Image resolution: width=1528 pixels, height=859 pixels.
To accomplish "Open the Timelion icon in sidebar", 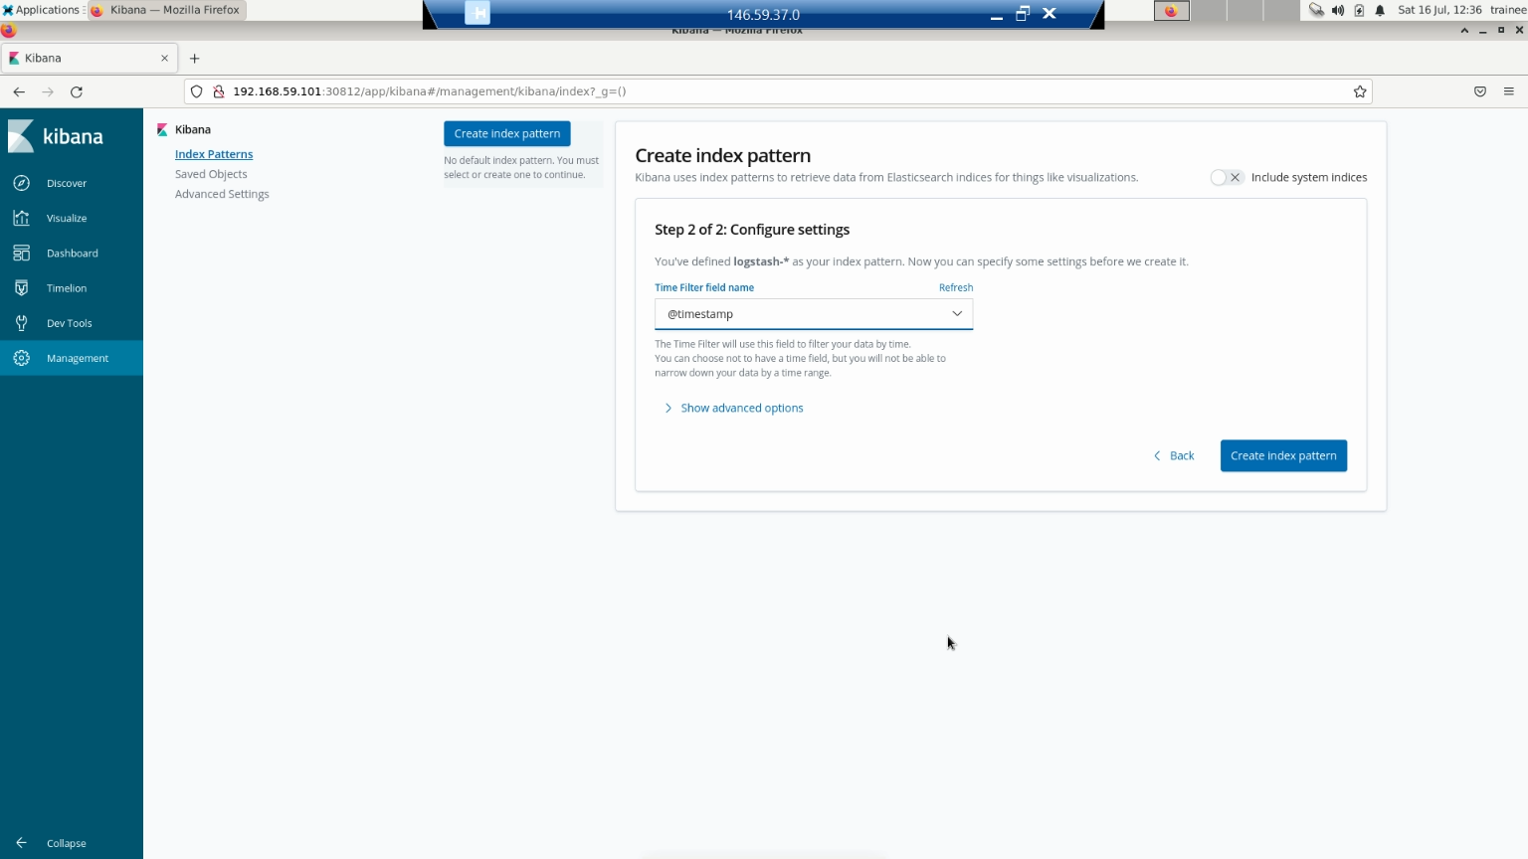I will coord(22,288).
